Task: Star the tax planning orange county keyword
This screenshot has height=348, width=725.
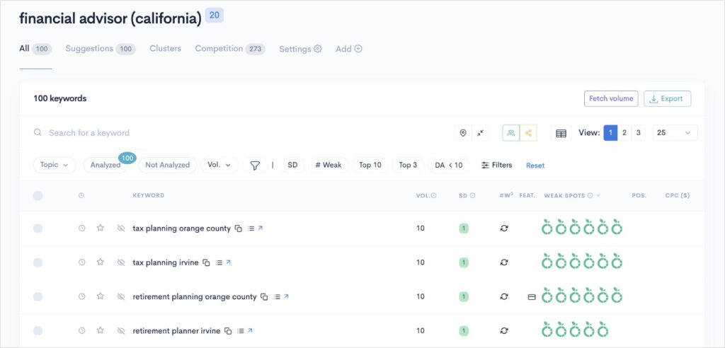Action: 101,228
